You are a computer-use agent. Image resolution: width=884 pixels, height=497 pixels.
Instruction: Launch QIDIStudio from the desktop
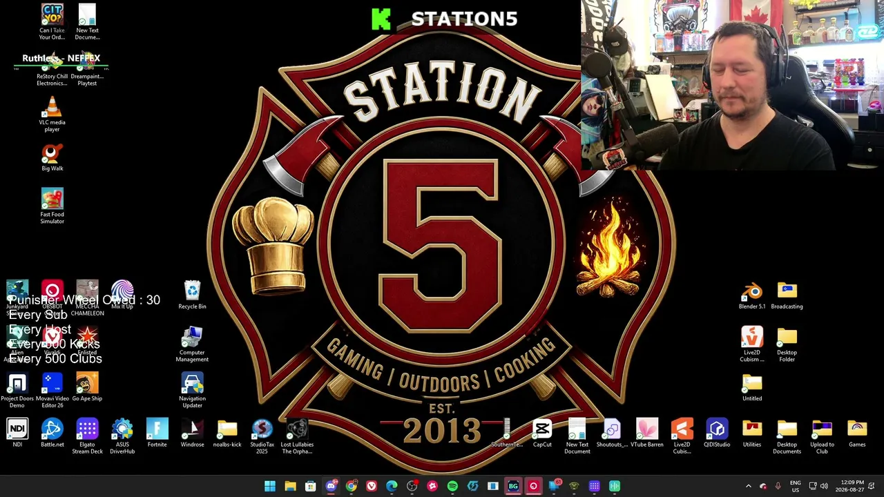[x=717, y=433]
